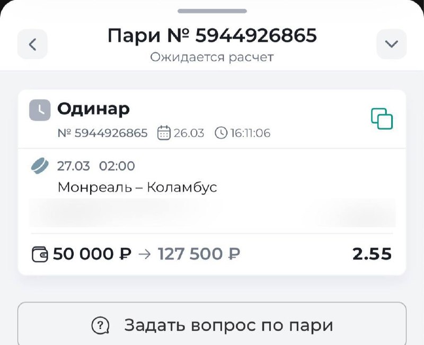Select the Пари № 5944926865 header title
Screen dimensions: 424x345
(212, 35)
